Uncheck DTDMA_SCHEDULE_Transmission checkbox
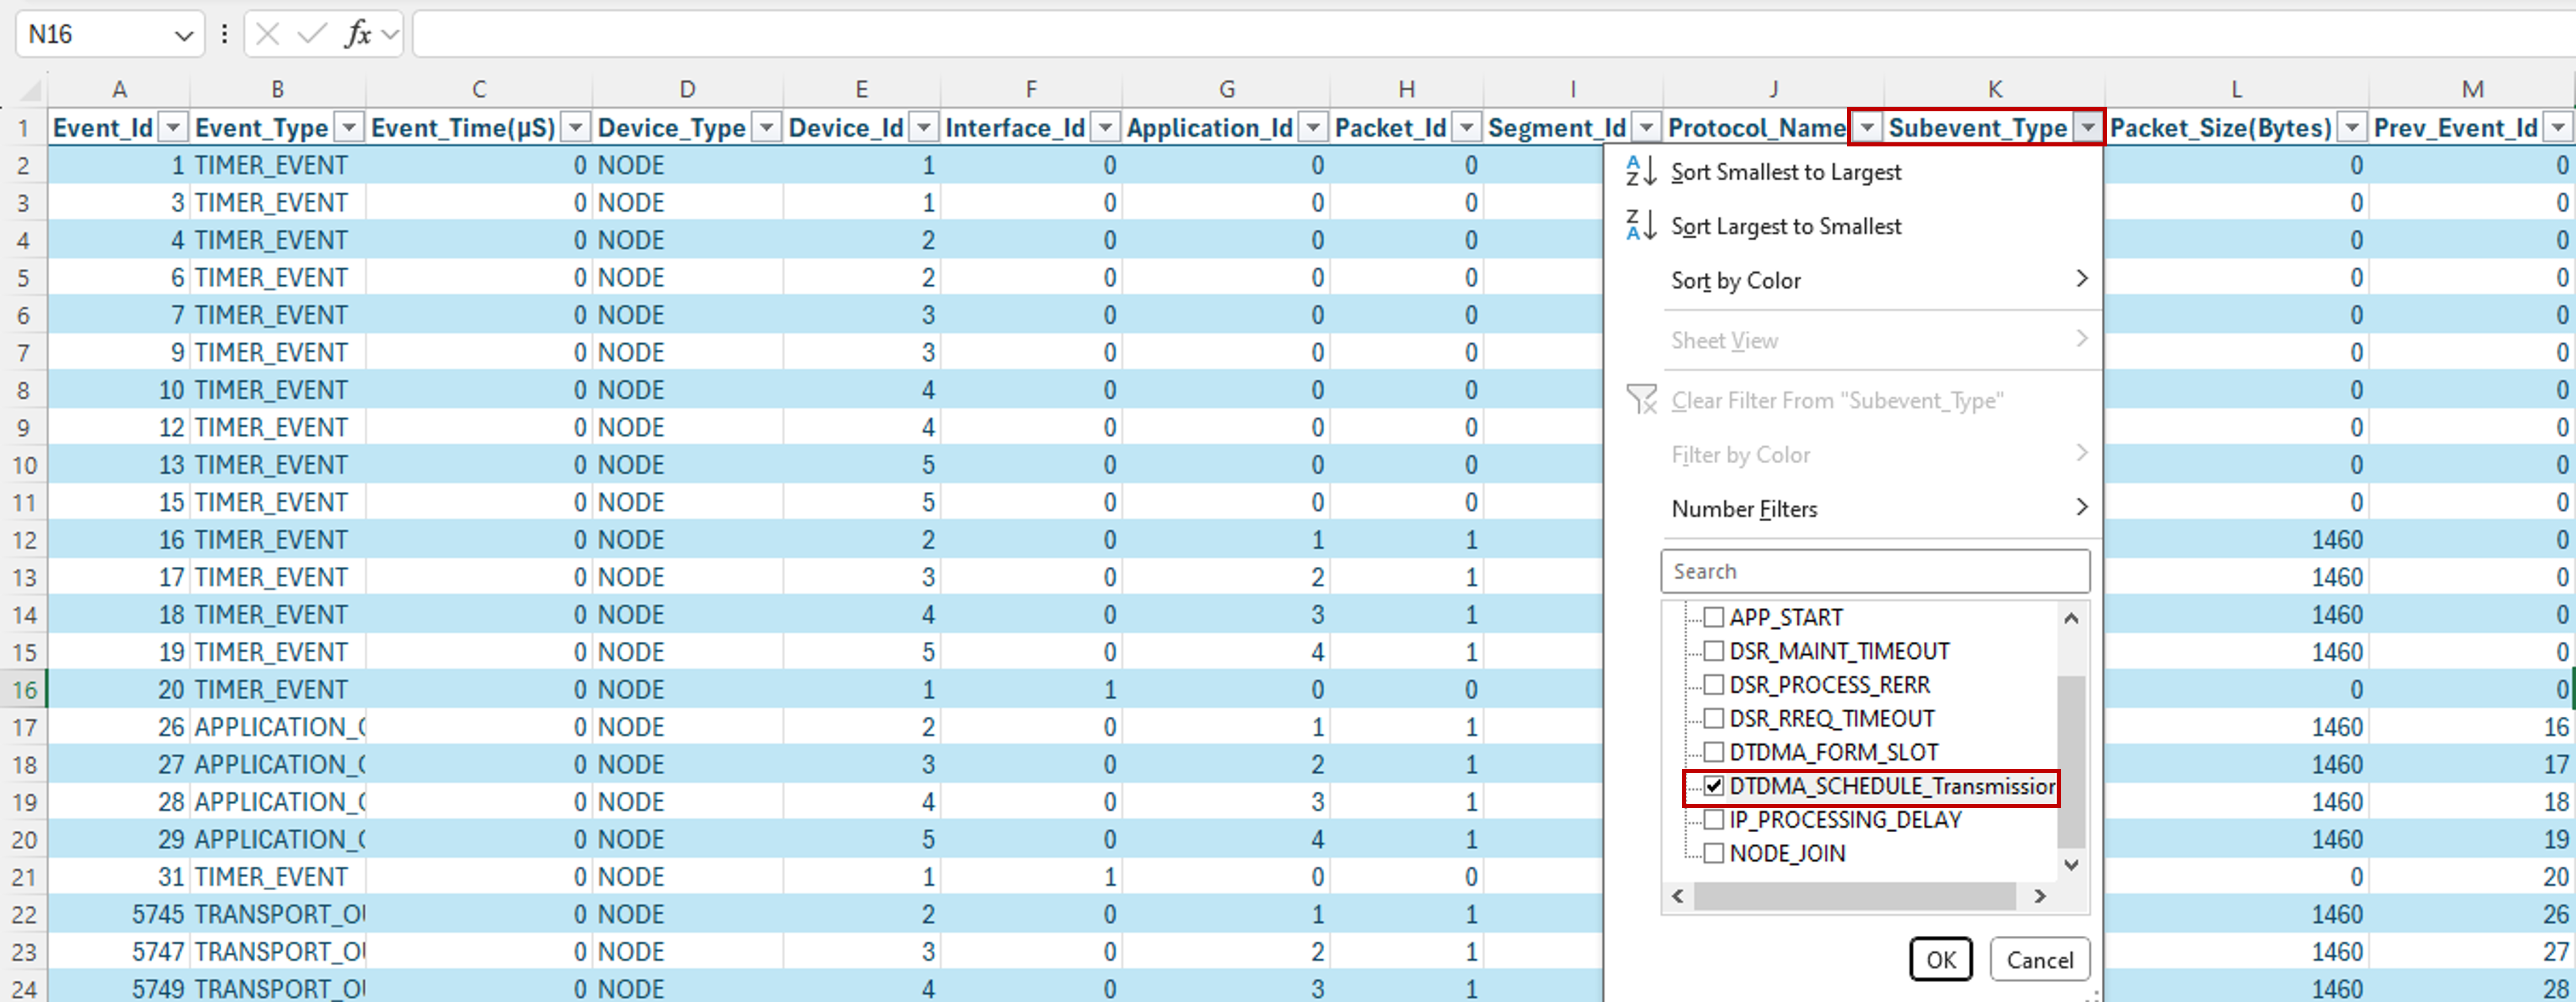 tap(1714, 786)
